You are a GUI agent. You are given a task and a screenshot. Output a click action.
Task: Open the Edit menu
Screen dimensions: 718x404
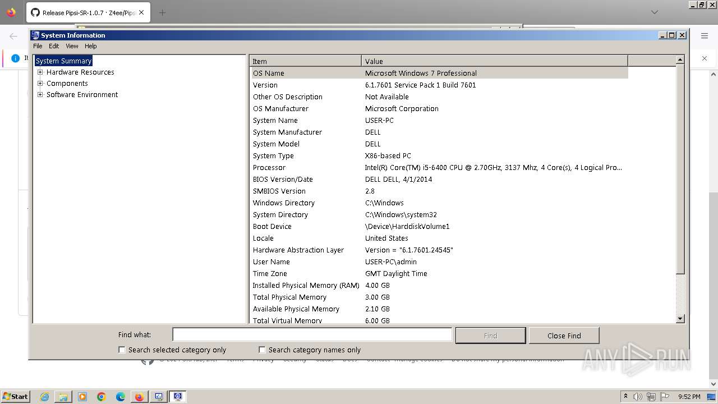tap(54, 46)
